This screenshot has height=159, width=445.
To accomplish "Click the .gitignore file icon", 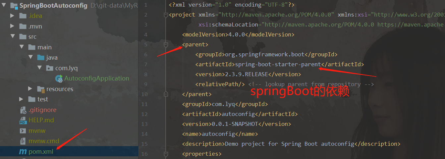I will [23, 110].
